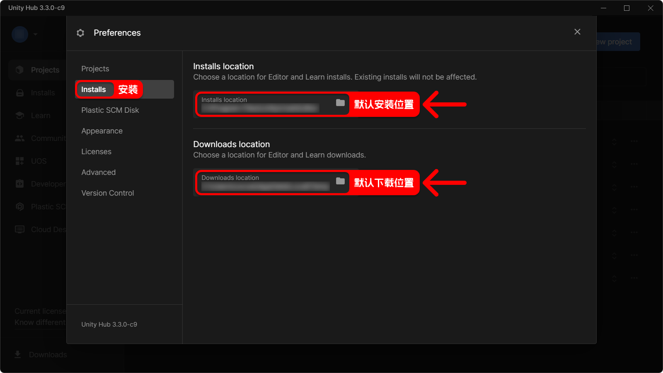Open the Appearance preferences section

124,131
